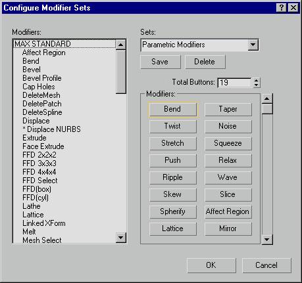Image resolution: width=302 pixels, height=283 pixels.
Task: Delete the selected modifier set
Action: (x=205, y=62)
